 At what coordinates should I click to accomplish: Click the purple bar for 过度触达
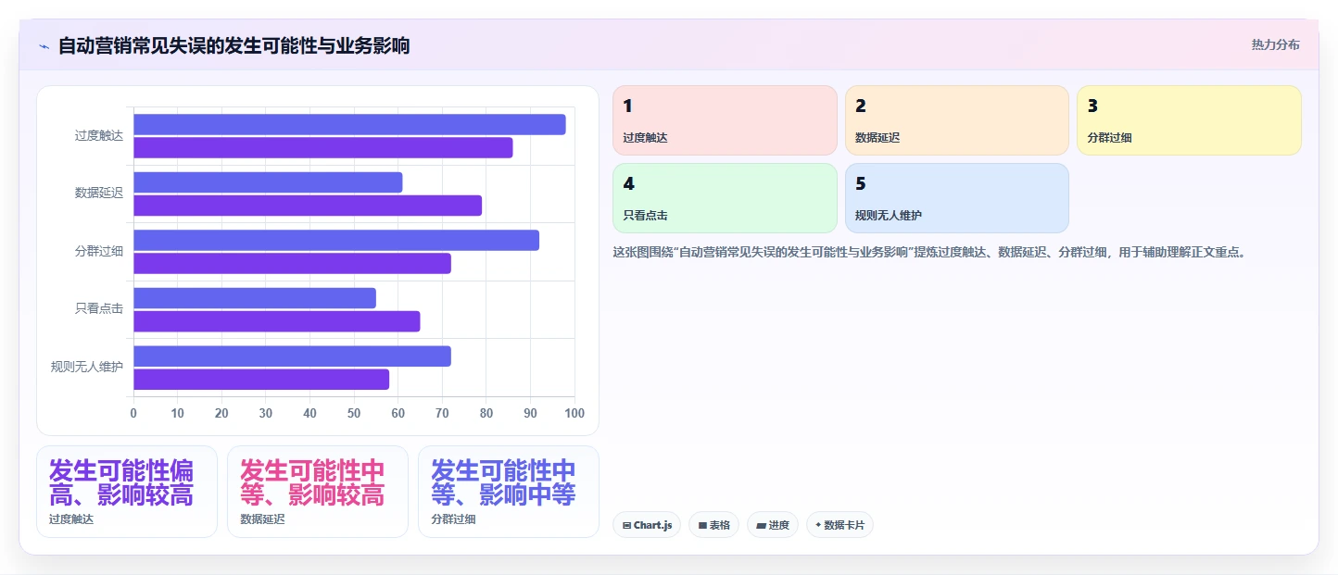pyautogui.click(x=323, y=147)
